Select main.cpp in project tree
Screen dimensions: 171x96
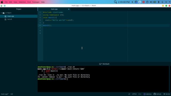click(x=19, y=16)
